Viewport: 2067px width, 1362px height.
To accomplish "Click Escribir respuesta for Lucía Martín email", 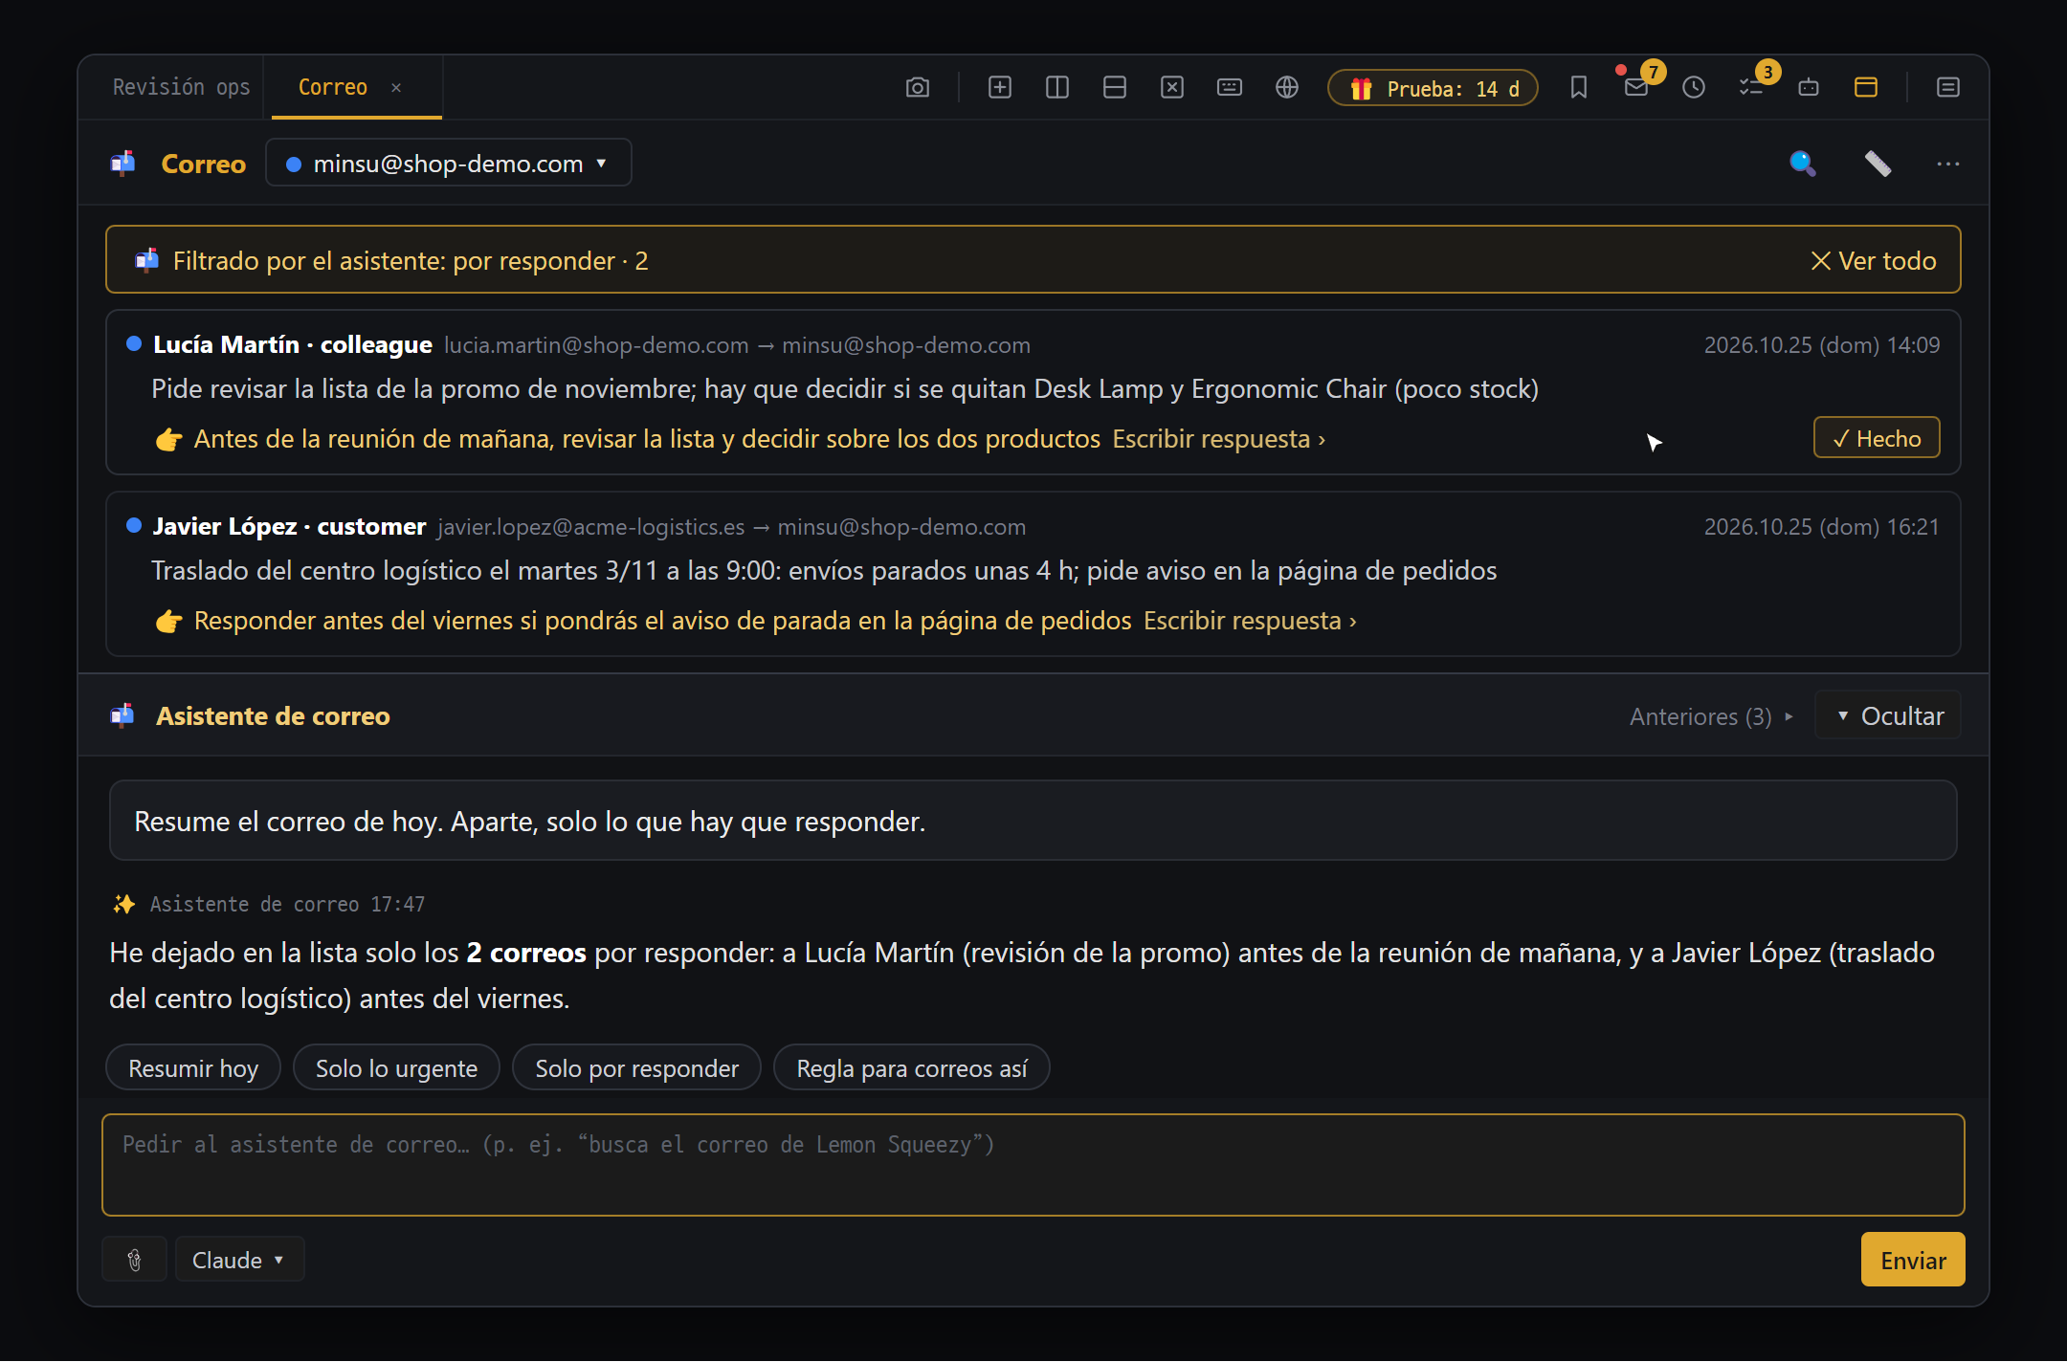I will pyautogui.click(x=1218, y=439).
